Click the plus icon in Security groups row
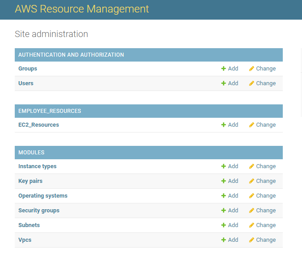 pyautogui.click(x=223, y=210)
